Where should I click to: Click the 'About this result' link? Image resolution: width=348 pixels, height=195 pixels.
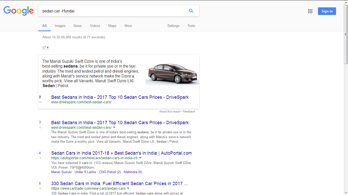tap(169, 111)
